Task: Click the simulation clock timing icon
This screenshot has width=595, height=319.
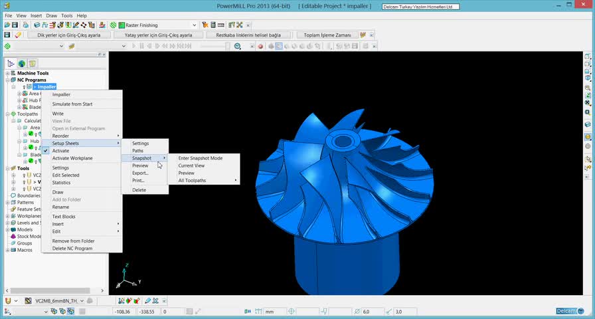Action: (238, 46)
